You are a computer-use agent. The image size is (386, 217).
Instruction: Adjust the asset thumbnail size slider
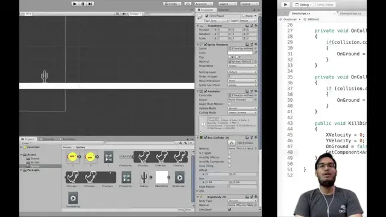[184, 210]
